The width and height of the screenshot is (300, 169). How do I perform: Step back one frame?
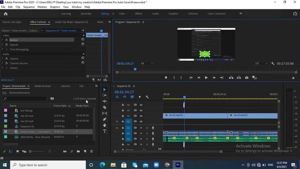199,77
